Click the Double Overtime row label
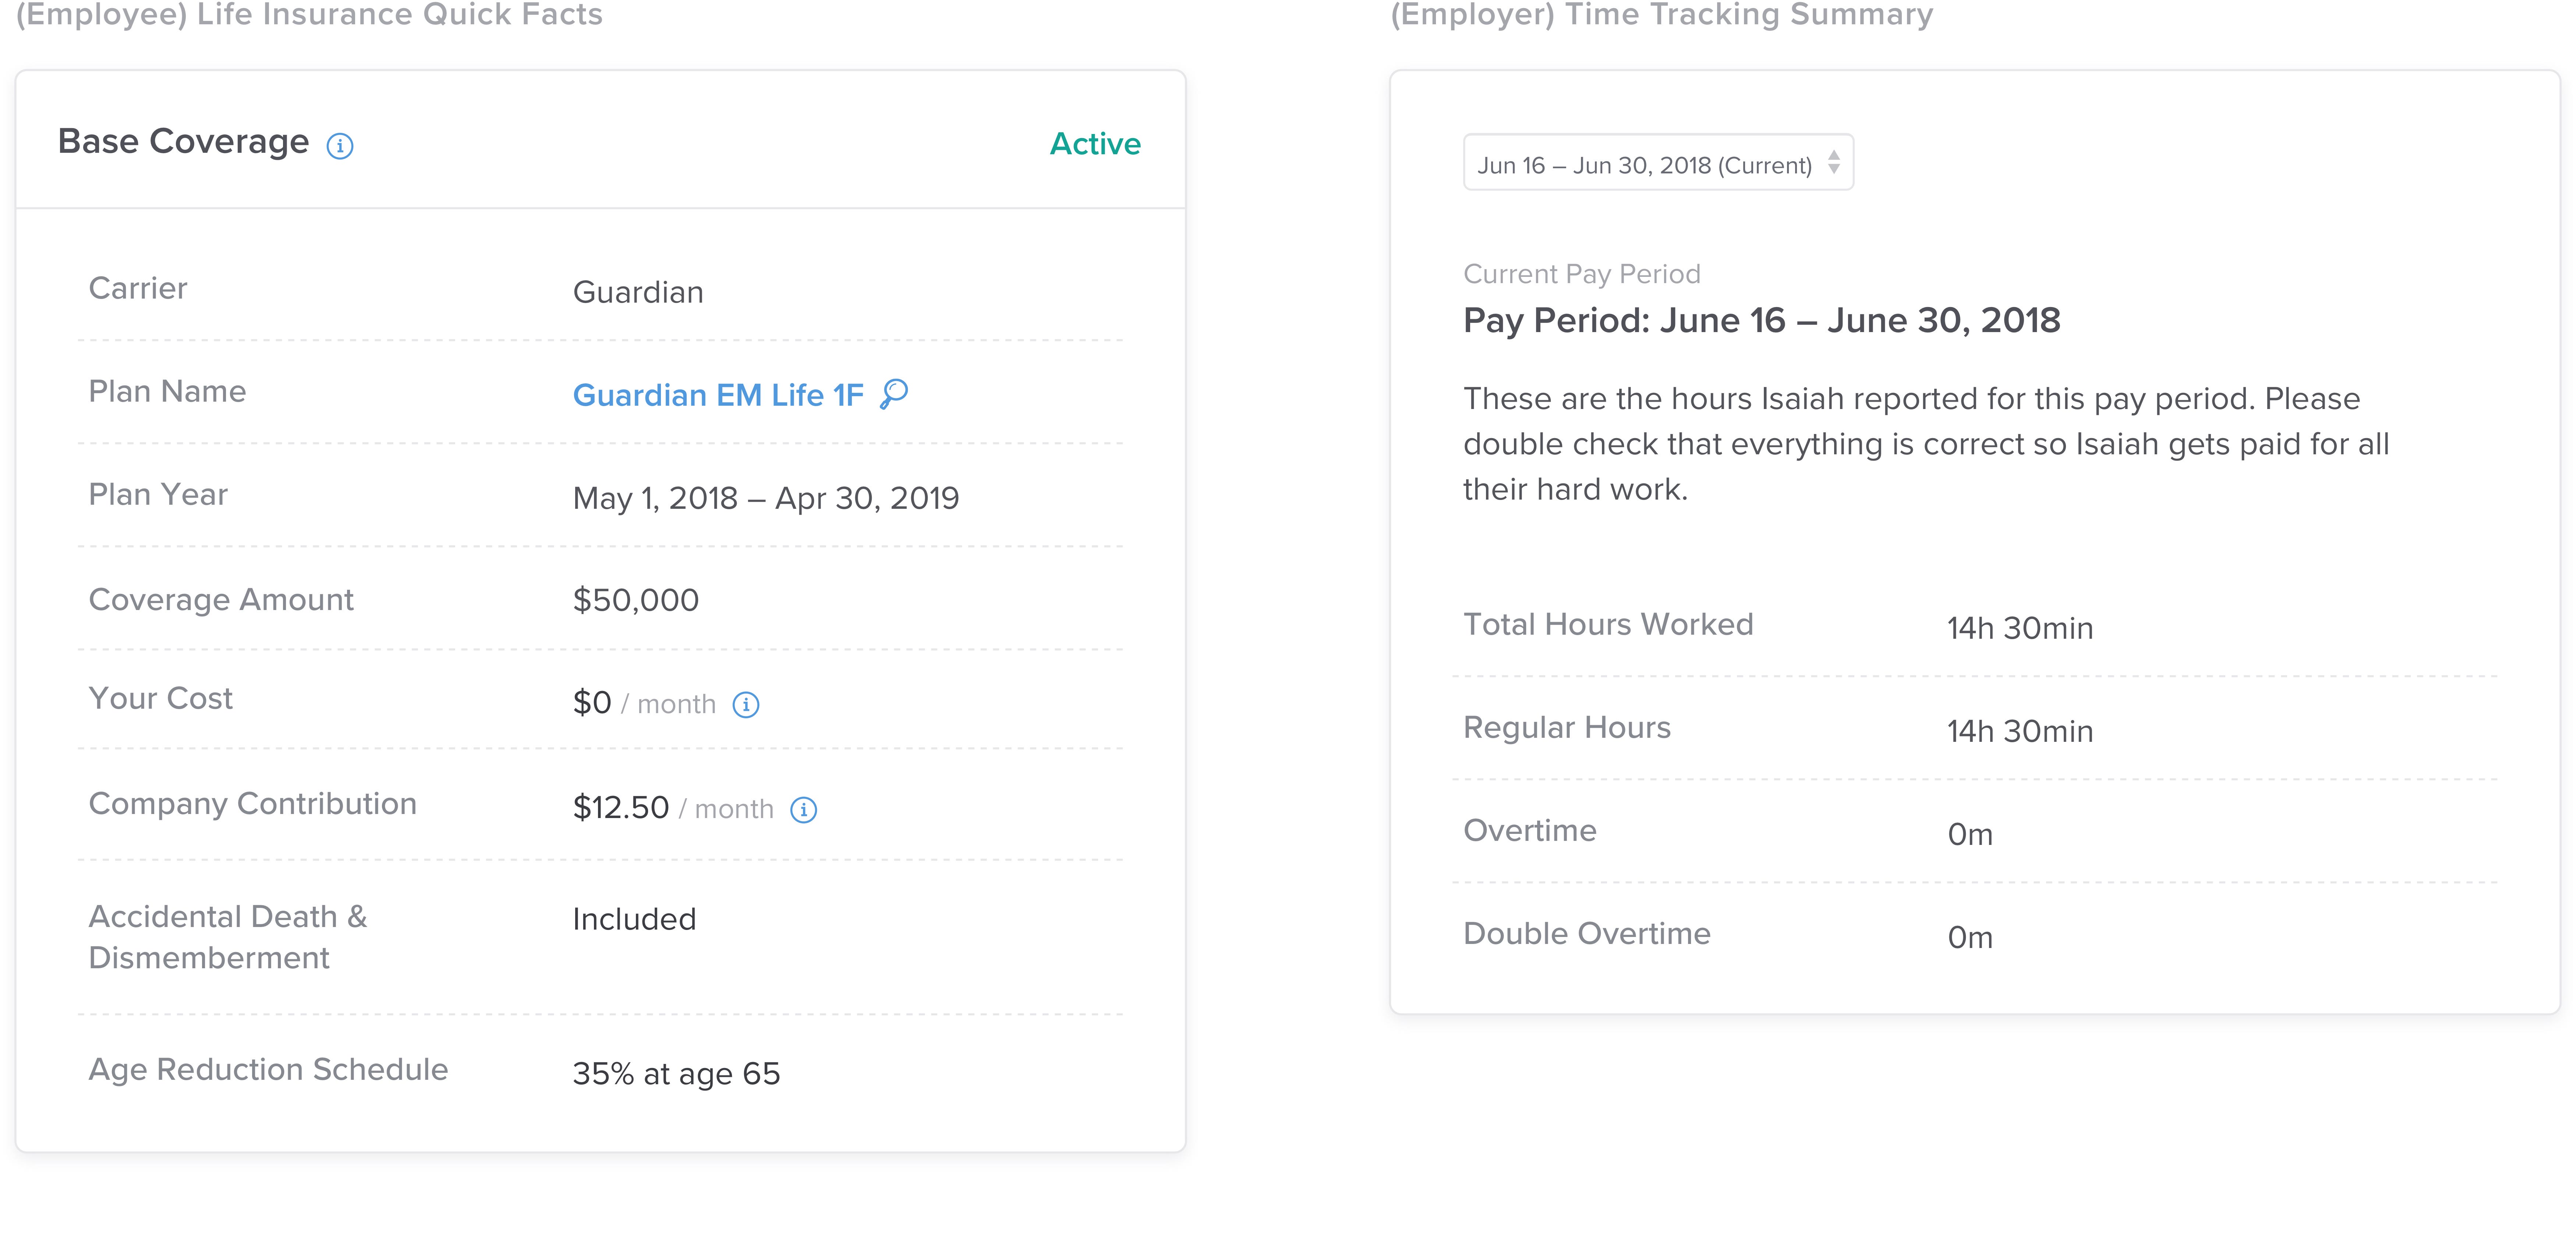The image size is (2576, 1237). tap(1586, 934)
